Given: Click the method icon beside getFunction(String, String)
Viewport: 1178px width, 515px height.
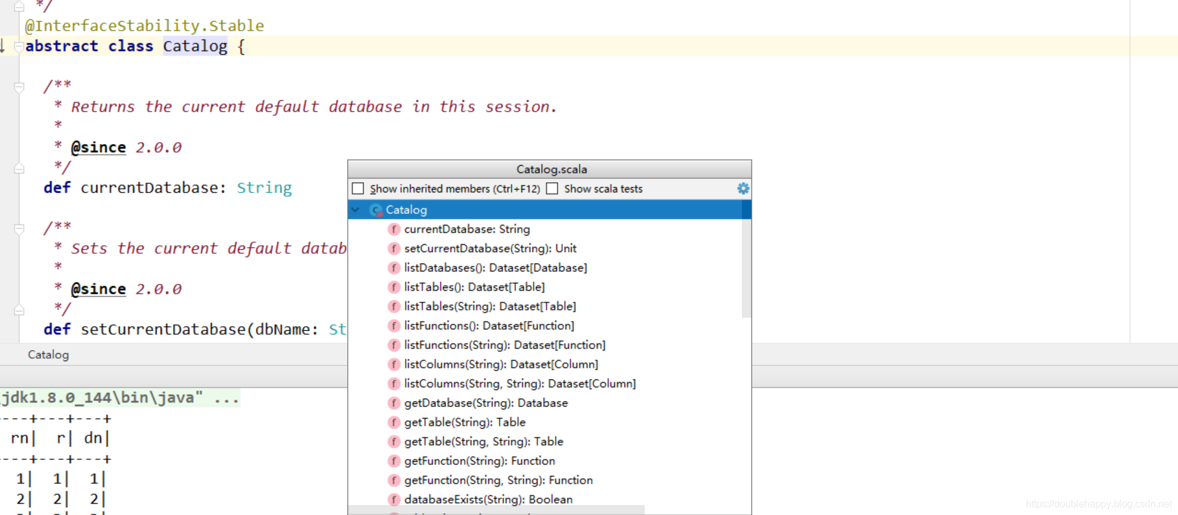Looking at the screenshot, I should point(394,480).
